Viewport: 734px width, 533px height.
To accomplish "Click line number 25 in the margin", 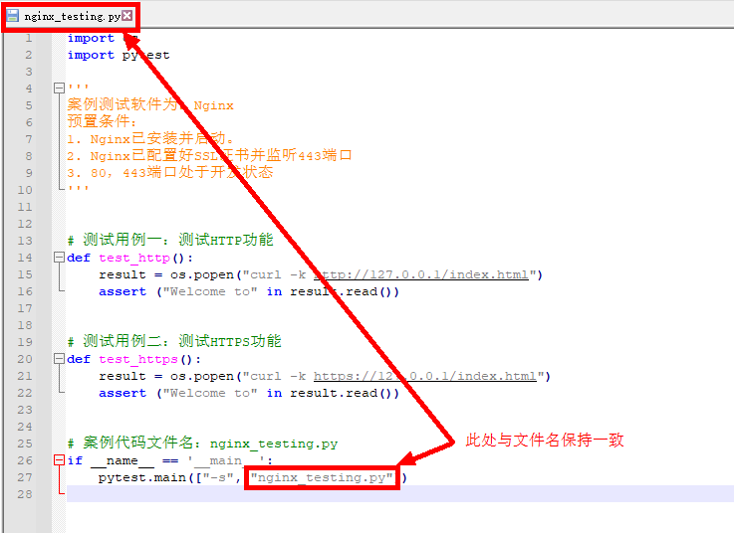I will tap(25, 444).
